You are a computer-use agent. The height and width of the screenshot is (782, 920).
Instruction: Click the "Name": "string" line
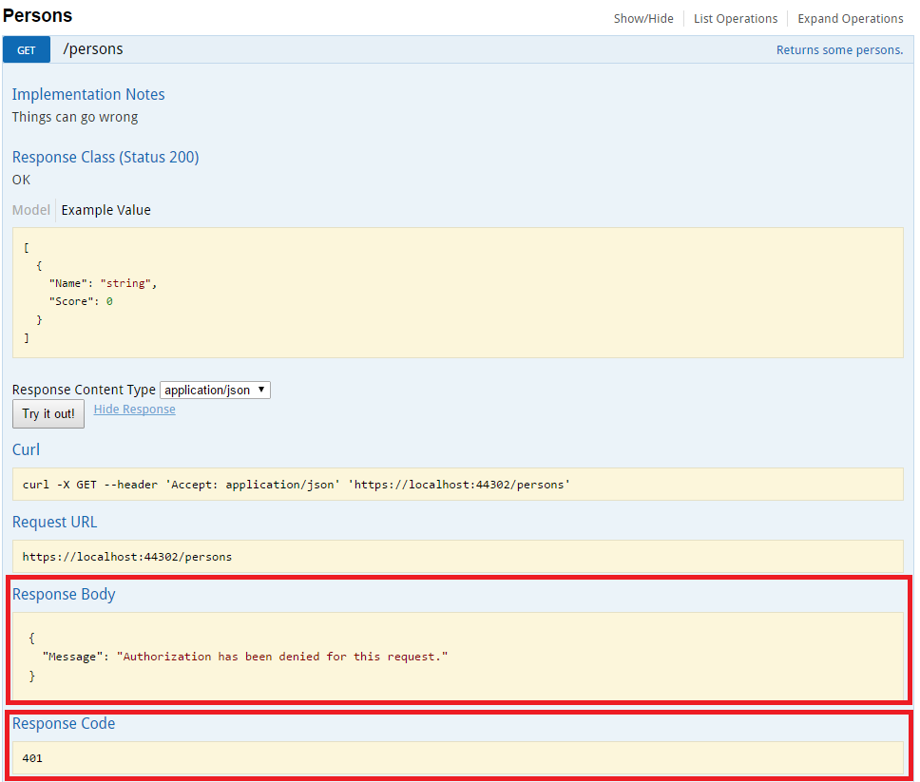click(104, 283)
